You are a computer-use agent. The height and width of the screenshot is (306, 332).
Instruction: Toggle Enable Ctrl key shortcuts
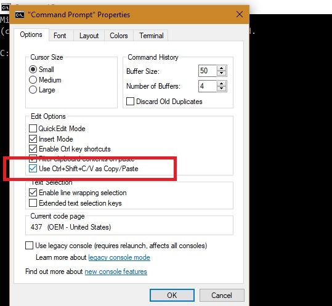point(33,149)
